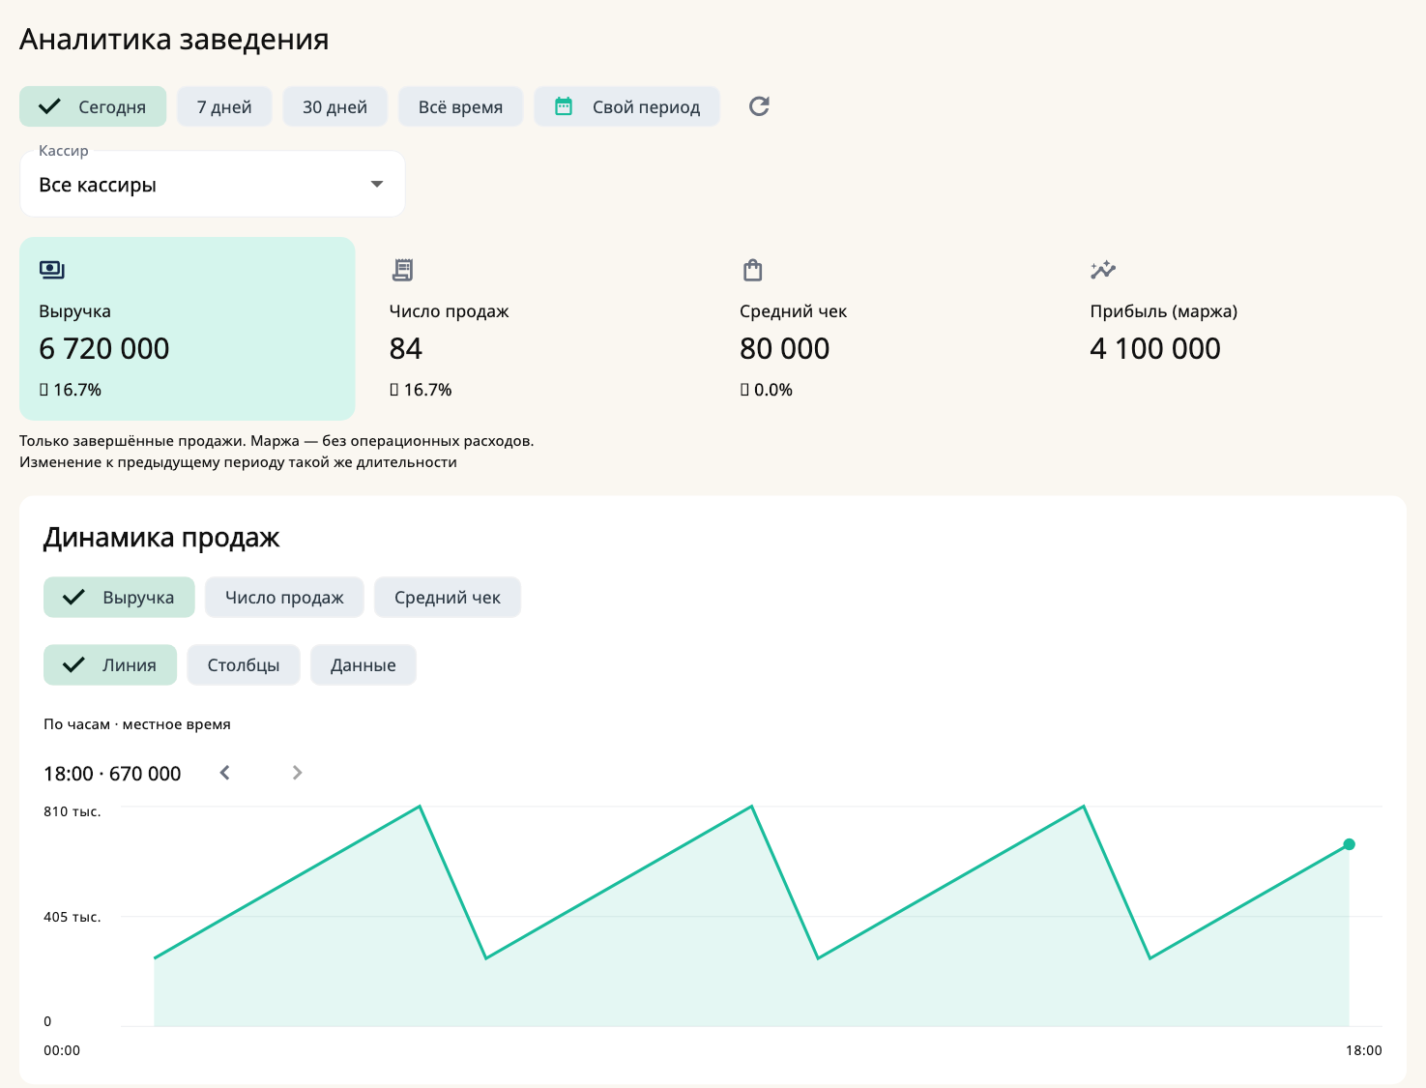This screenshot has width=1426, height=1088.
Task: Display chart as Столбцы
Action: tap(244, 665)
